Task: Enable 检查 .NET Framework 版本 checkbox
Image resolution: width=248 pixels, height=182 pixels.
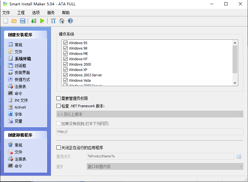Action: (x=58, y=106)
